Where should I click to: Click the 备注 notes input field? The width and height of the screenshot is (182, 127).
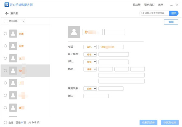(96, 96)
